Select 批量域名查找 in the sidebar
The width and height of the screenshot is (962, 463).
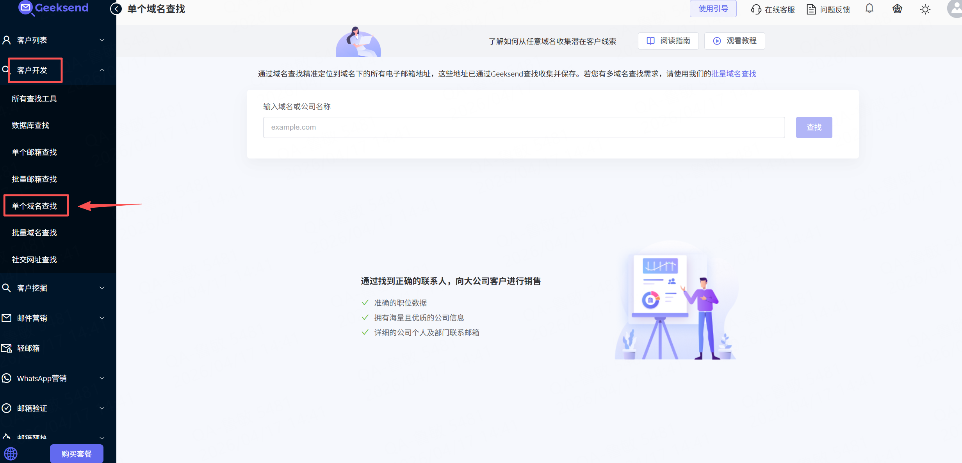tap(34, 233)
